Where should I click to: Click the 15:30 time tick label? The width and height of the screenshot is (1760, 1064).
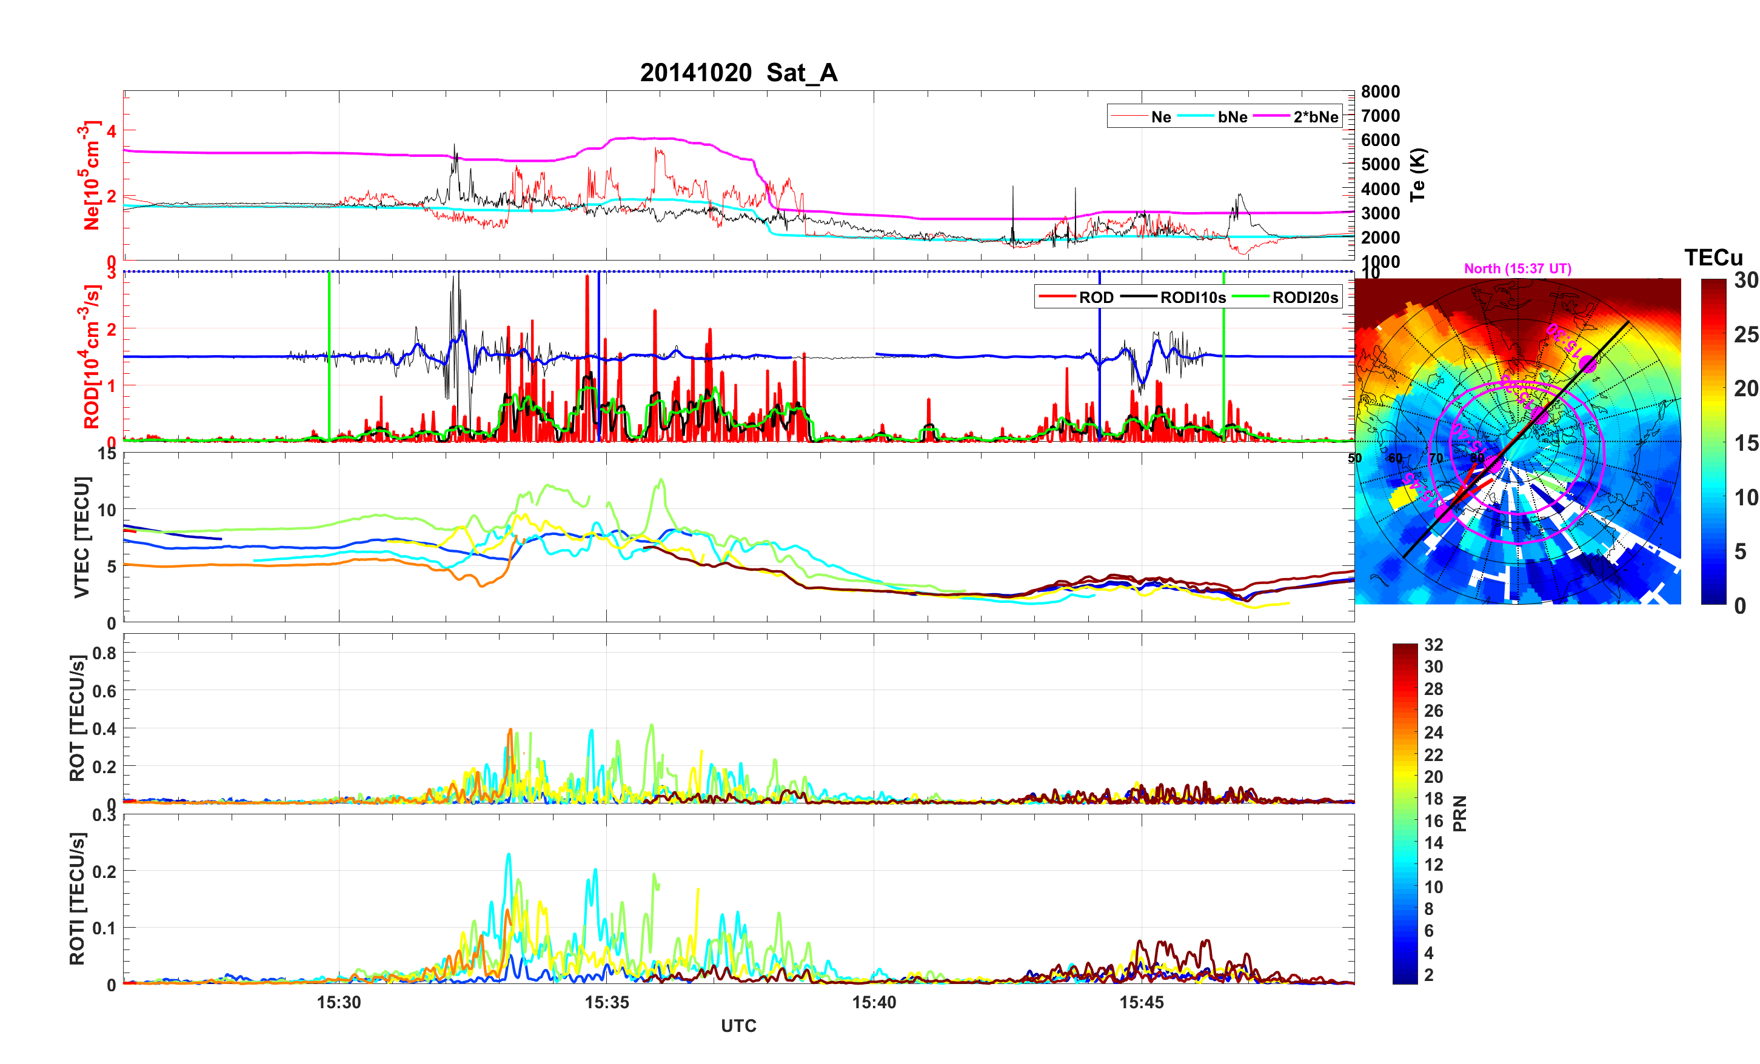coord(338,1002)
